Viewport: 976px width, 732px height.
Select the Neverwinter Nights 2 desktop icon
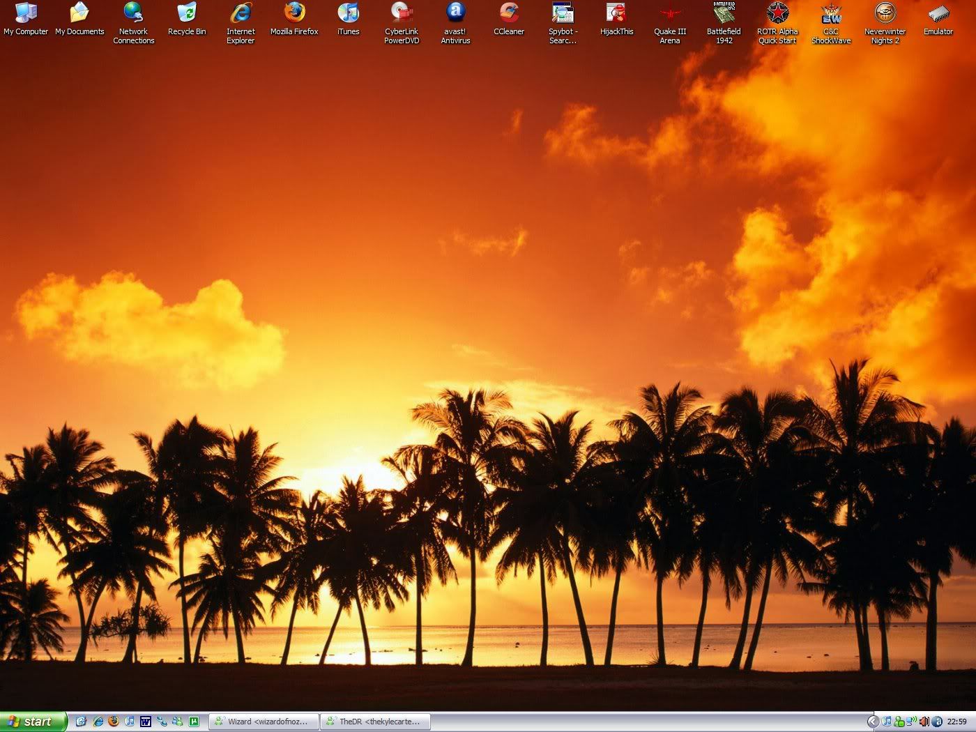click(885, 24)
